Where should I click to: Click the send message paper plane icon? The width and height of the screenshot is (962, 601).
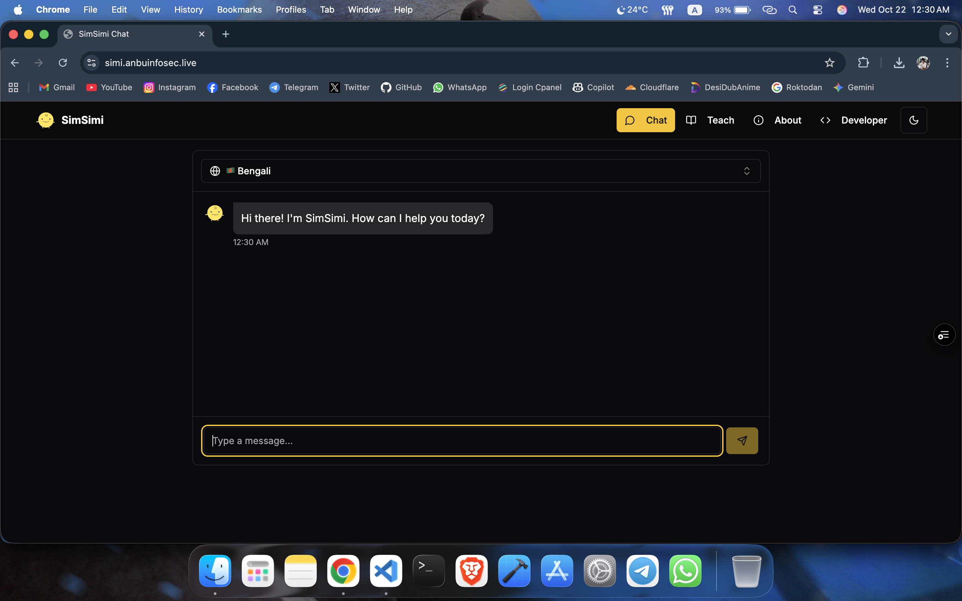pyautogui.click(x=742, y=440)
